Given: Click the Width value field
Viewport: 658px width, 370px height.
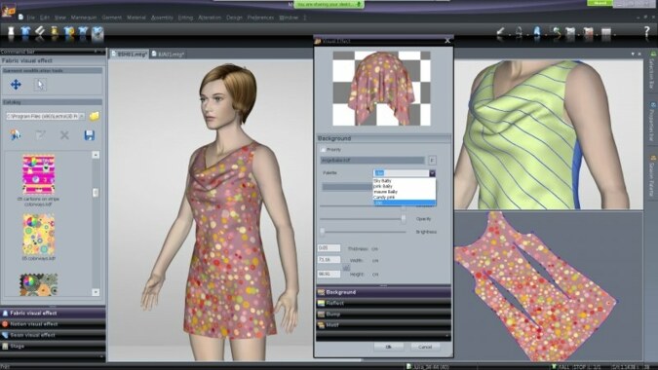Looking at the screenshot, I should (x=329, y=260).
